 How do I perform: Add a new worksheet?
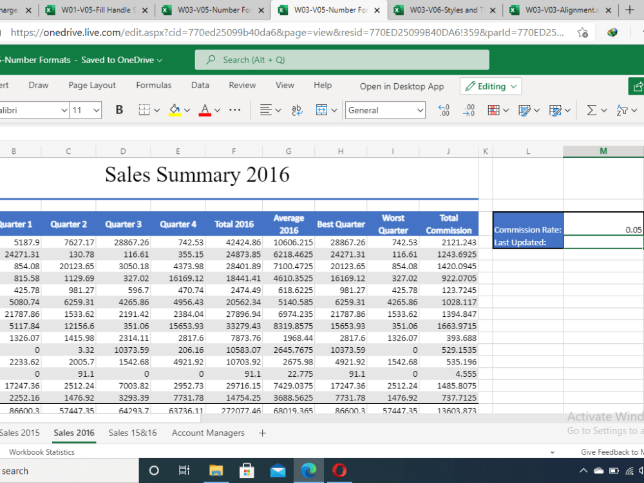point(263,433)
